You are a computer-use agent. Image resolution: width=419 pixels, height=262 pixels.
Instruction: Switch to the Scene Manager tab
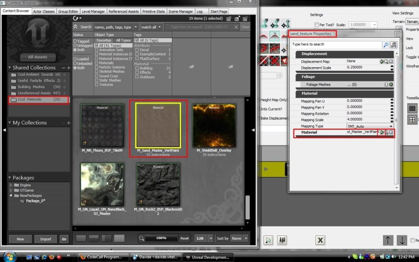point(180,11)
